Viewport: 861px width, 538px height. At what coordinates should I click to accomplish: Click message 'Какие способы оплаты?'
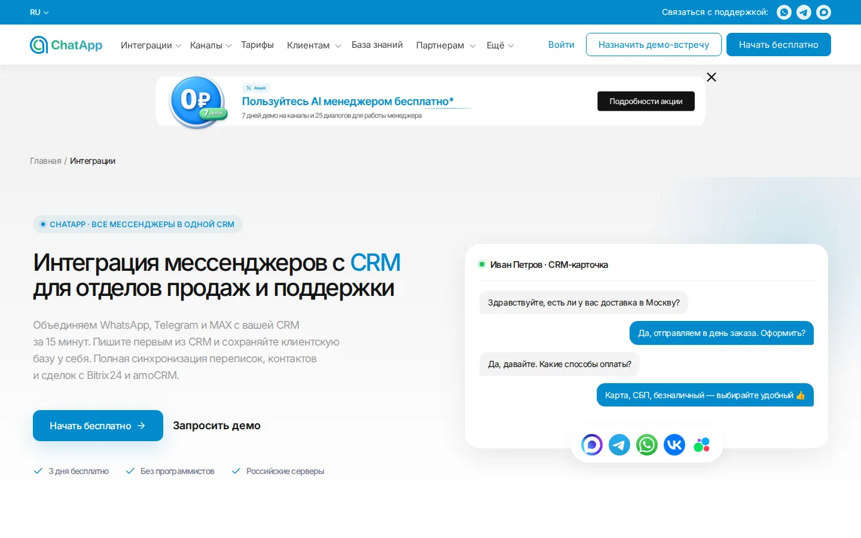tap(560, 364)
